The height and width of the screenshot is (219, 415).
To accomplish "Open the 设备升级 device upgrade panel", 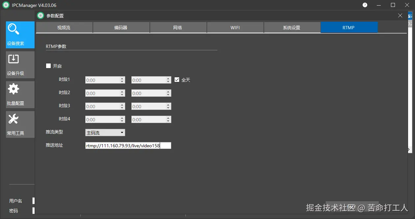I will pyautogui.click(x=20, y=65).
